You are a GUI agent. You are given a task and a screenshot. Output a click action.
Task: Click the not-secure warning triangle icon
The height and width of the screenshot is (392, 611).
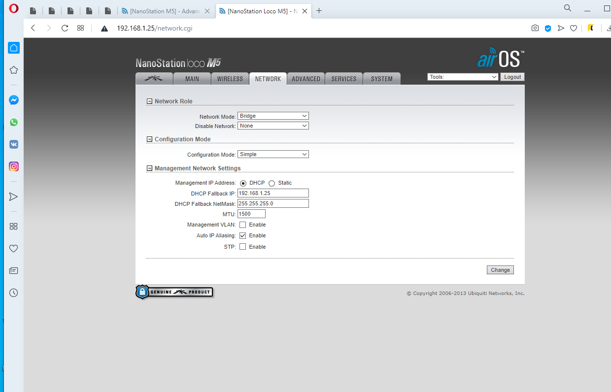[104, 29]
